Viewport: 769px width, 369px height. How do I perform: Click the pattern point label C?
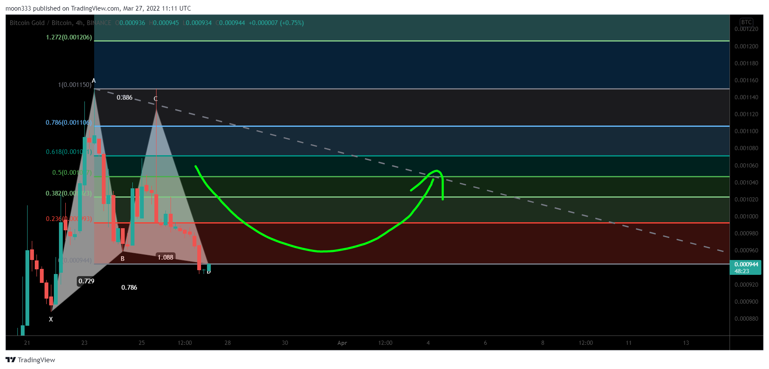pos(156,99)
